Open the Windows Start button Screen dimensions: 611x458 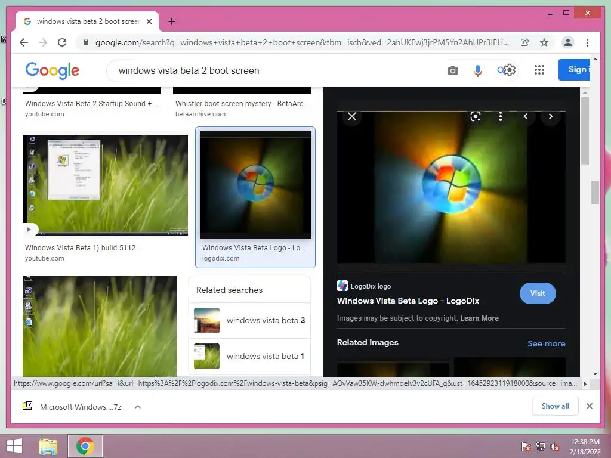pos(14,446)
